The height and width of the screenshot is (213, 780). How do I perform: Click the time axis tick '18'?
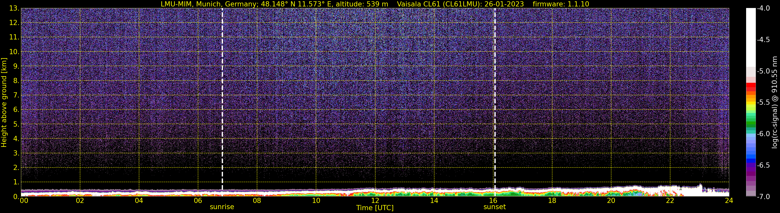552,200
